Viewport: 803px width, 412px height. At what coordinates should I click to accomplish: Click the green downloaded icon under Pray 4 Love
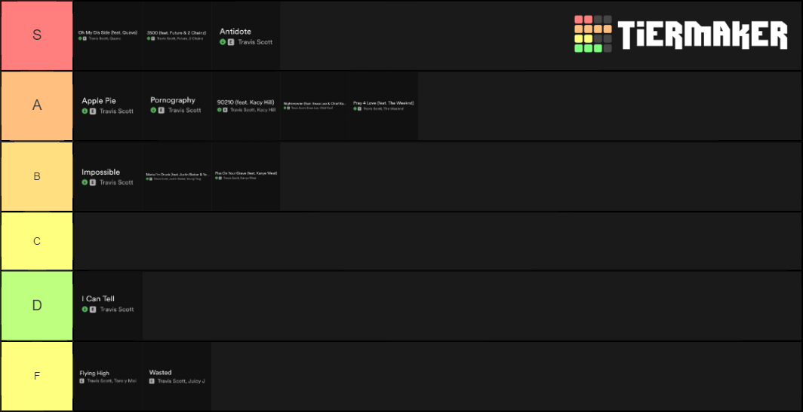click(x=355, y=108)
